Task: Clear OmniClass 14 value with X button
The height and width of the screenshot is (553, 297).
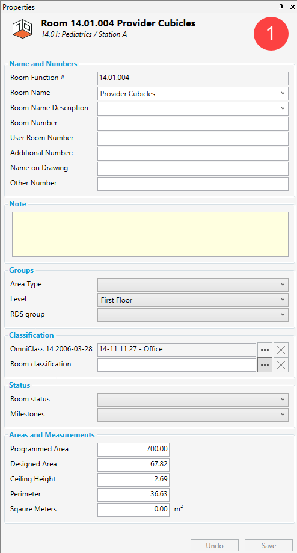Action: (281, 350)
